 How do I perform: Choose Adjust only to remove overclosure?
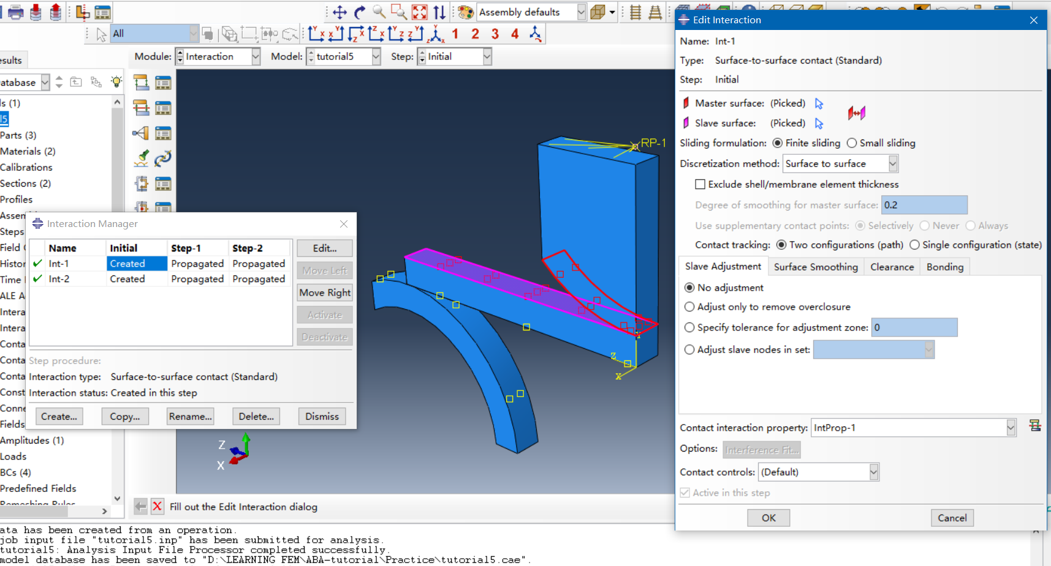tap(689, 307)
